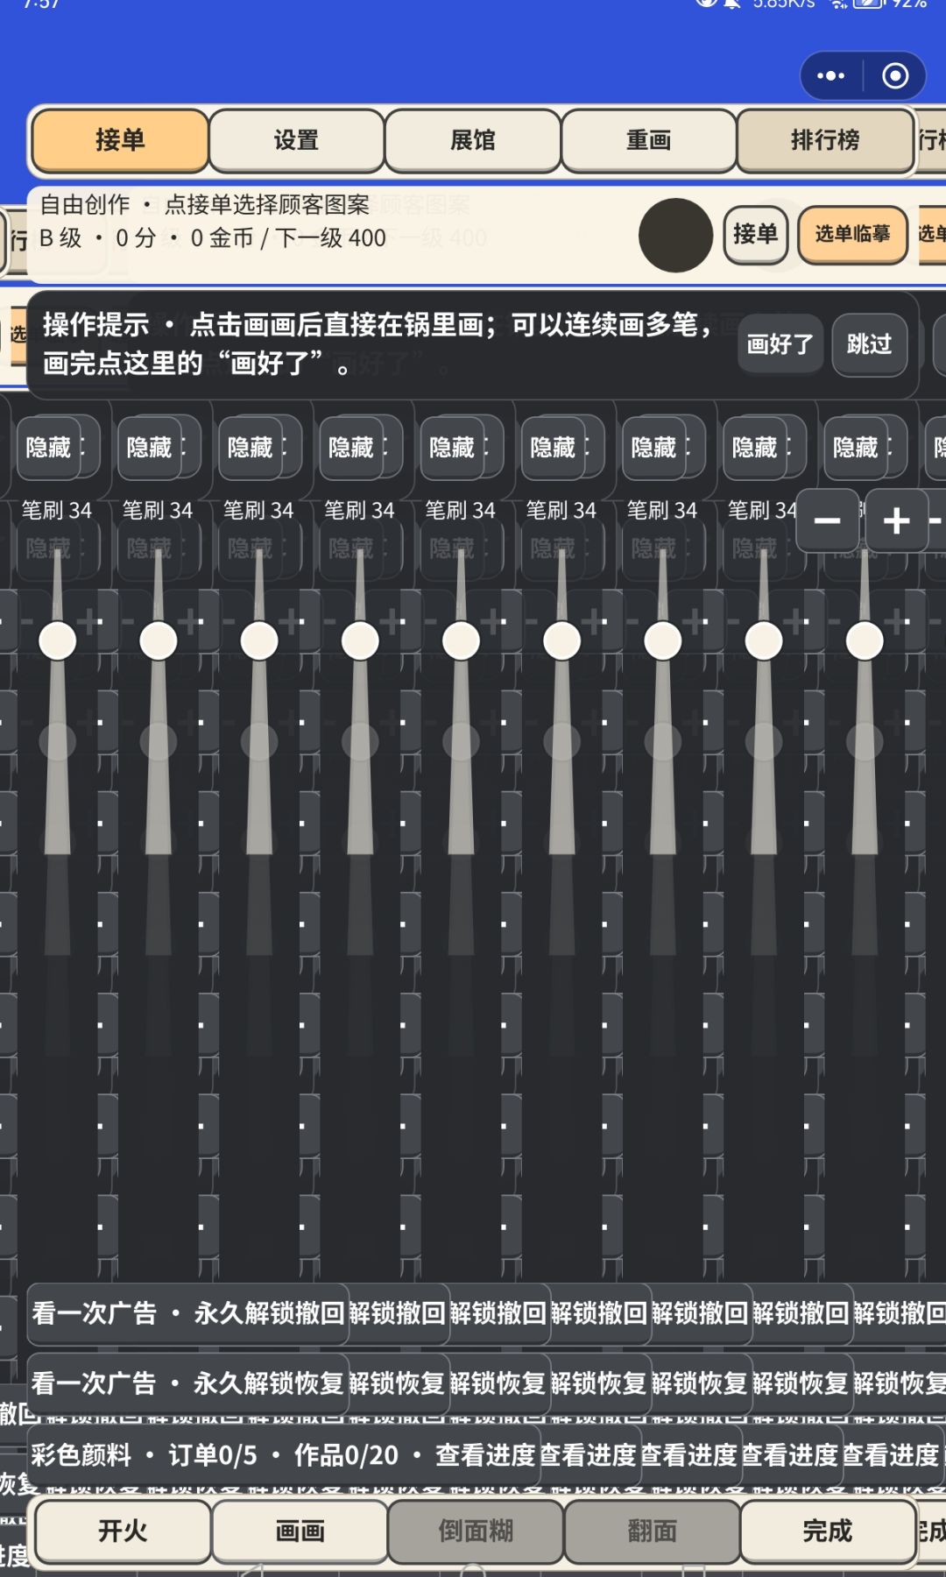Switch to the 接单 tab in the top bar
Image resolution: width=946 pixels, height=1577 pixels.
[x=120, y=140]
